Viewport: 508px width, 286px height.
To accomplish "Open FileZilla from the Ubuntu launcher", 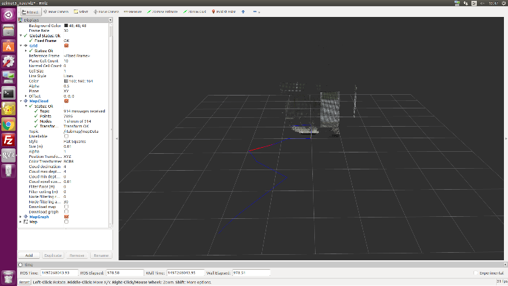I will click(9, 140).
